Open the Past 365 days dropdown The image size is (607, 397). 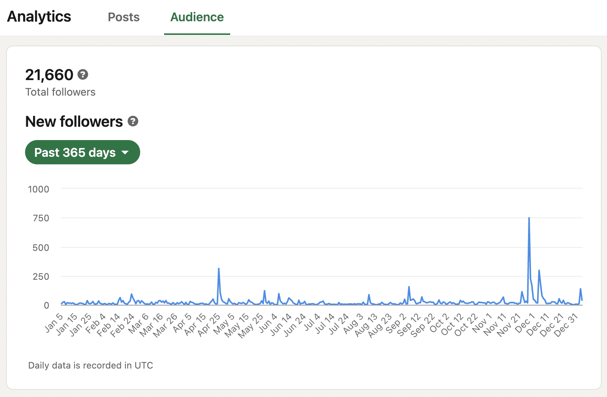pyautogui.click(x=82, y=152)
